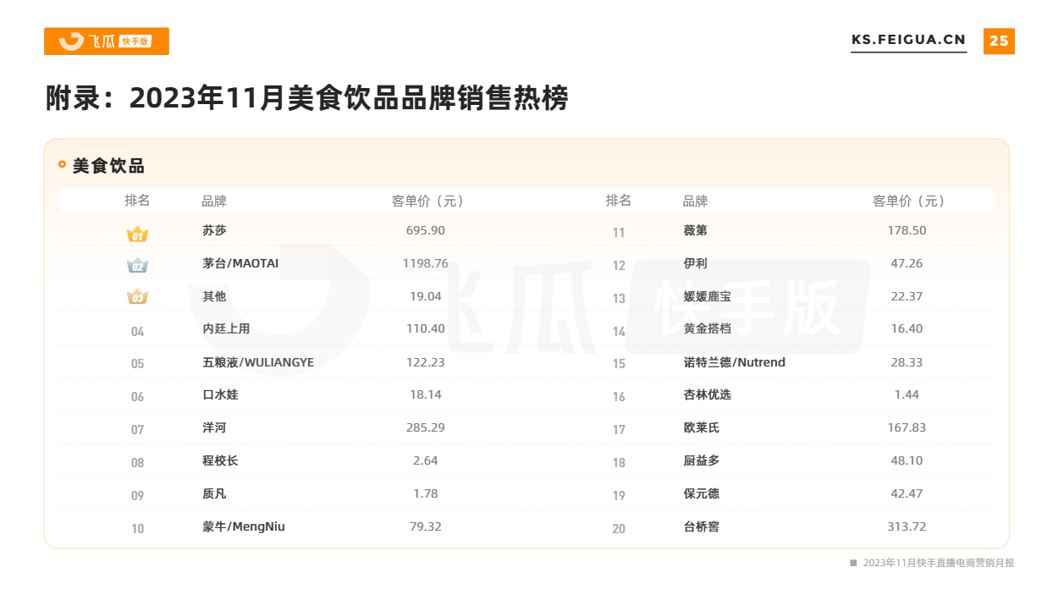
Task: Click the silver 02 rank crown icon
Action: (x=137, y=266)
